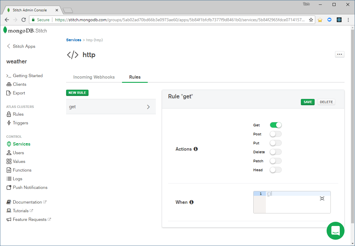Click the Tom profile name in title bar

306,4
